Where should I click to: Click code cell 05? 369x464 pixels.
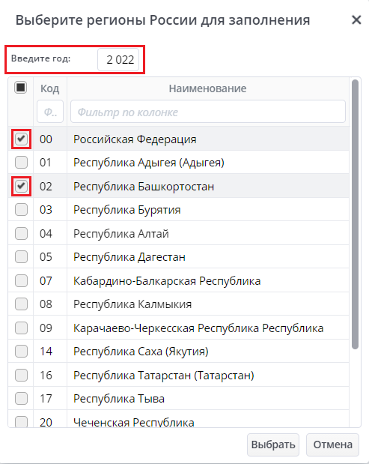pos(46,257)
